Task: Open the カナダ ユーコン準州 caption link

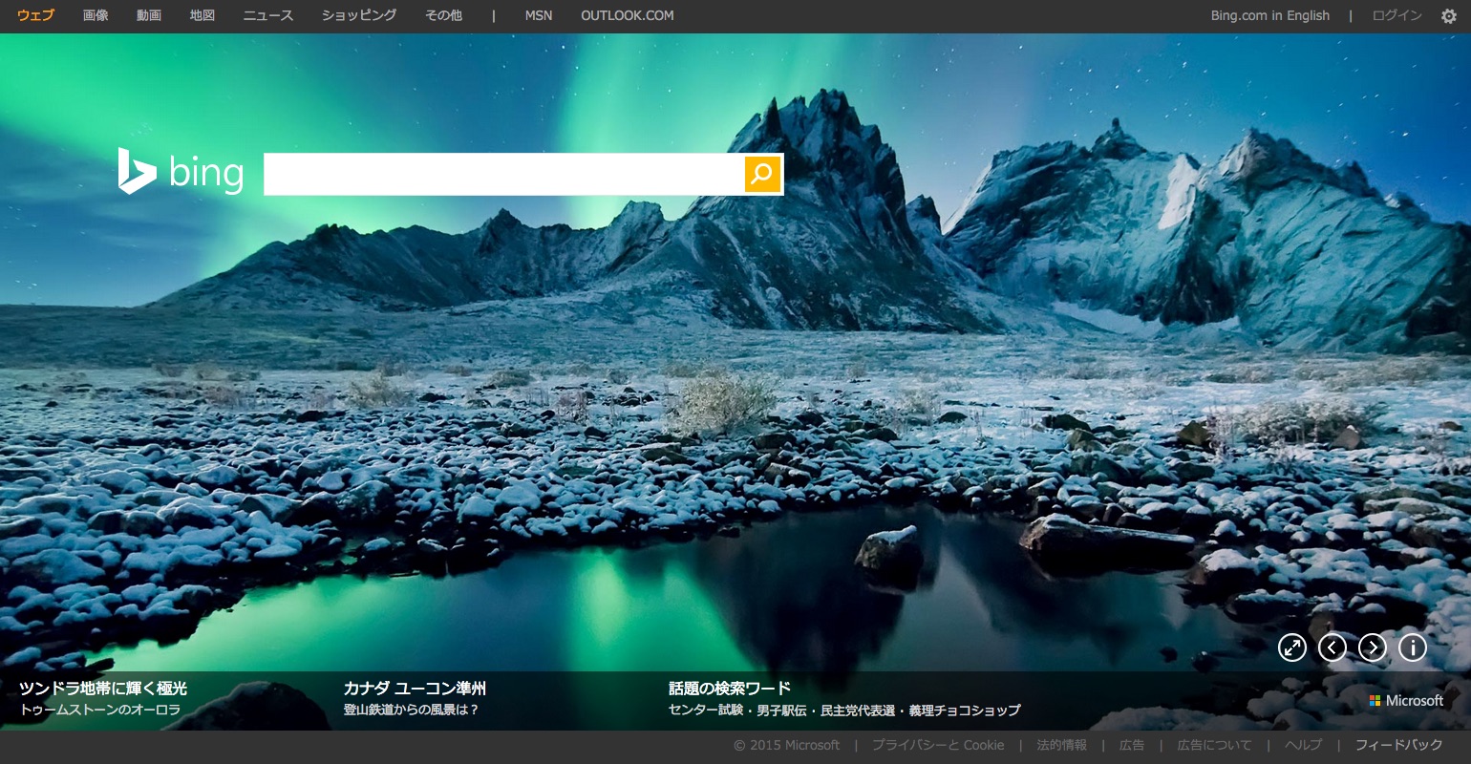Action: pyautogui.click(x=415, y=689)
